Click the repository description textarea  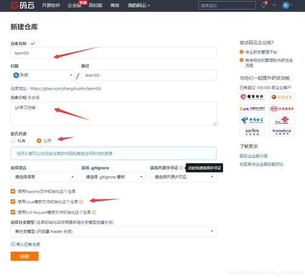pos(114,114)
